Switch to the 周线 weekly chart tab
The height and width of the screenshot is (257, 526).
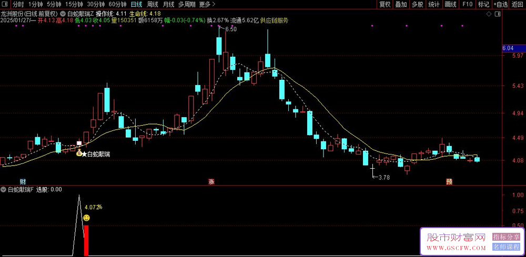tap(153, 4)
